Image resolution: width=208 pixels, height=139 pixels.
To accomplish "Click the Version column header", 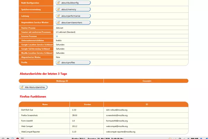I will tap(87, 104).
